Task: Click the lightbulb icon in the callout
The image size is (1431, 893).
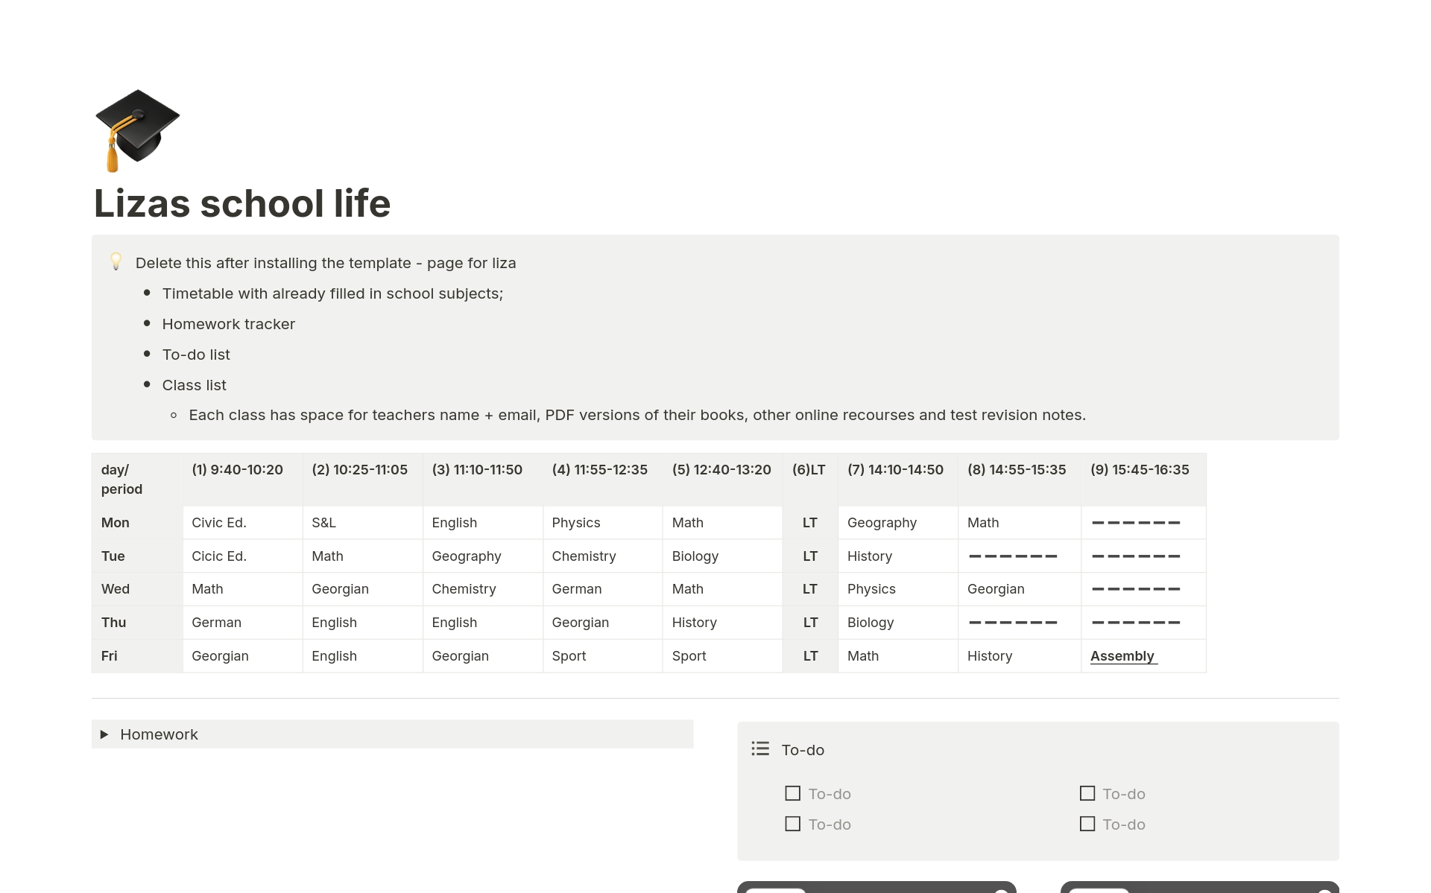Action: click(x=116, y=262)
